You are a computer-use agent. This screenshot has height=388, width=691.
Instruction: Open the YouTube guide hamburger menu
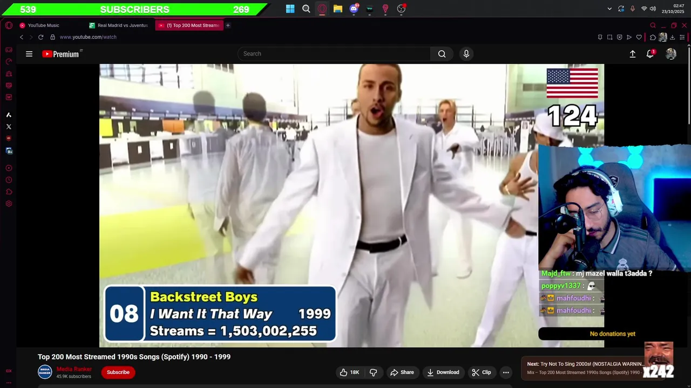pos(29,54)
